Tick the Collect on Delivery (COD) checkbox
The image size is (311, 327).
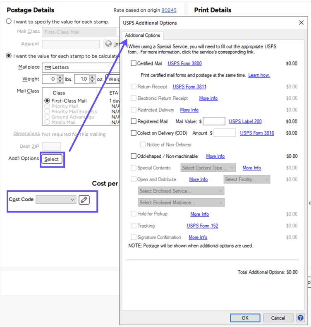point(134,133)
